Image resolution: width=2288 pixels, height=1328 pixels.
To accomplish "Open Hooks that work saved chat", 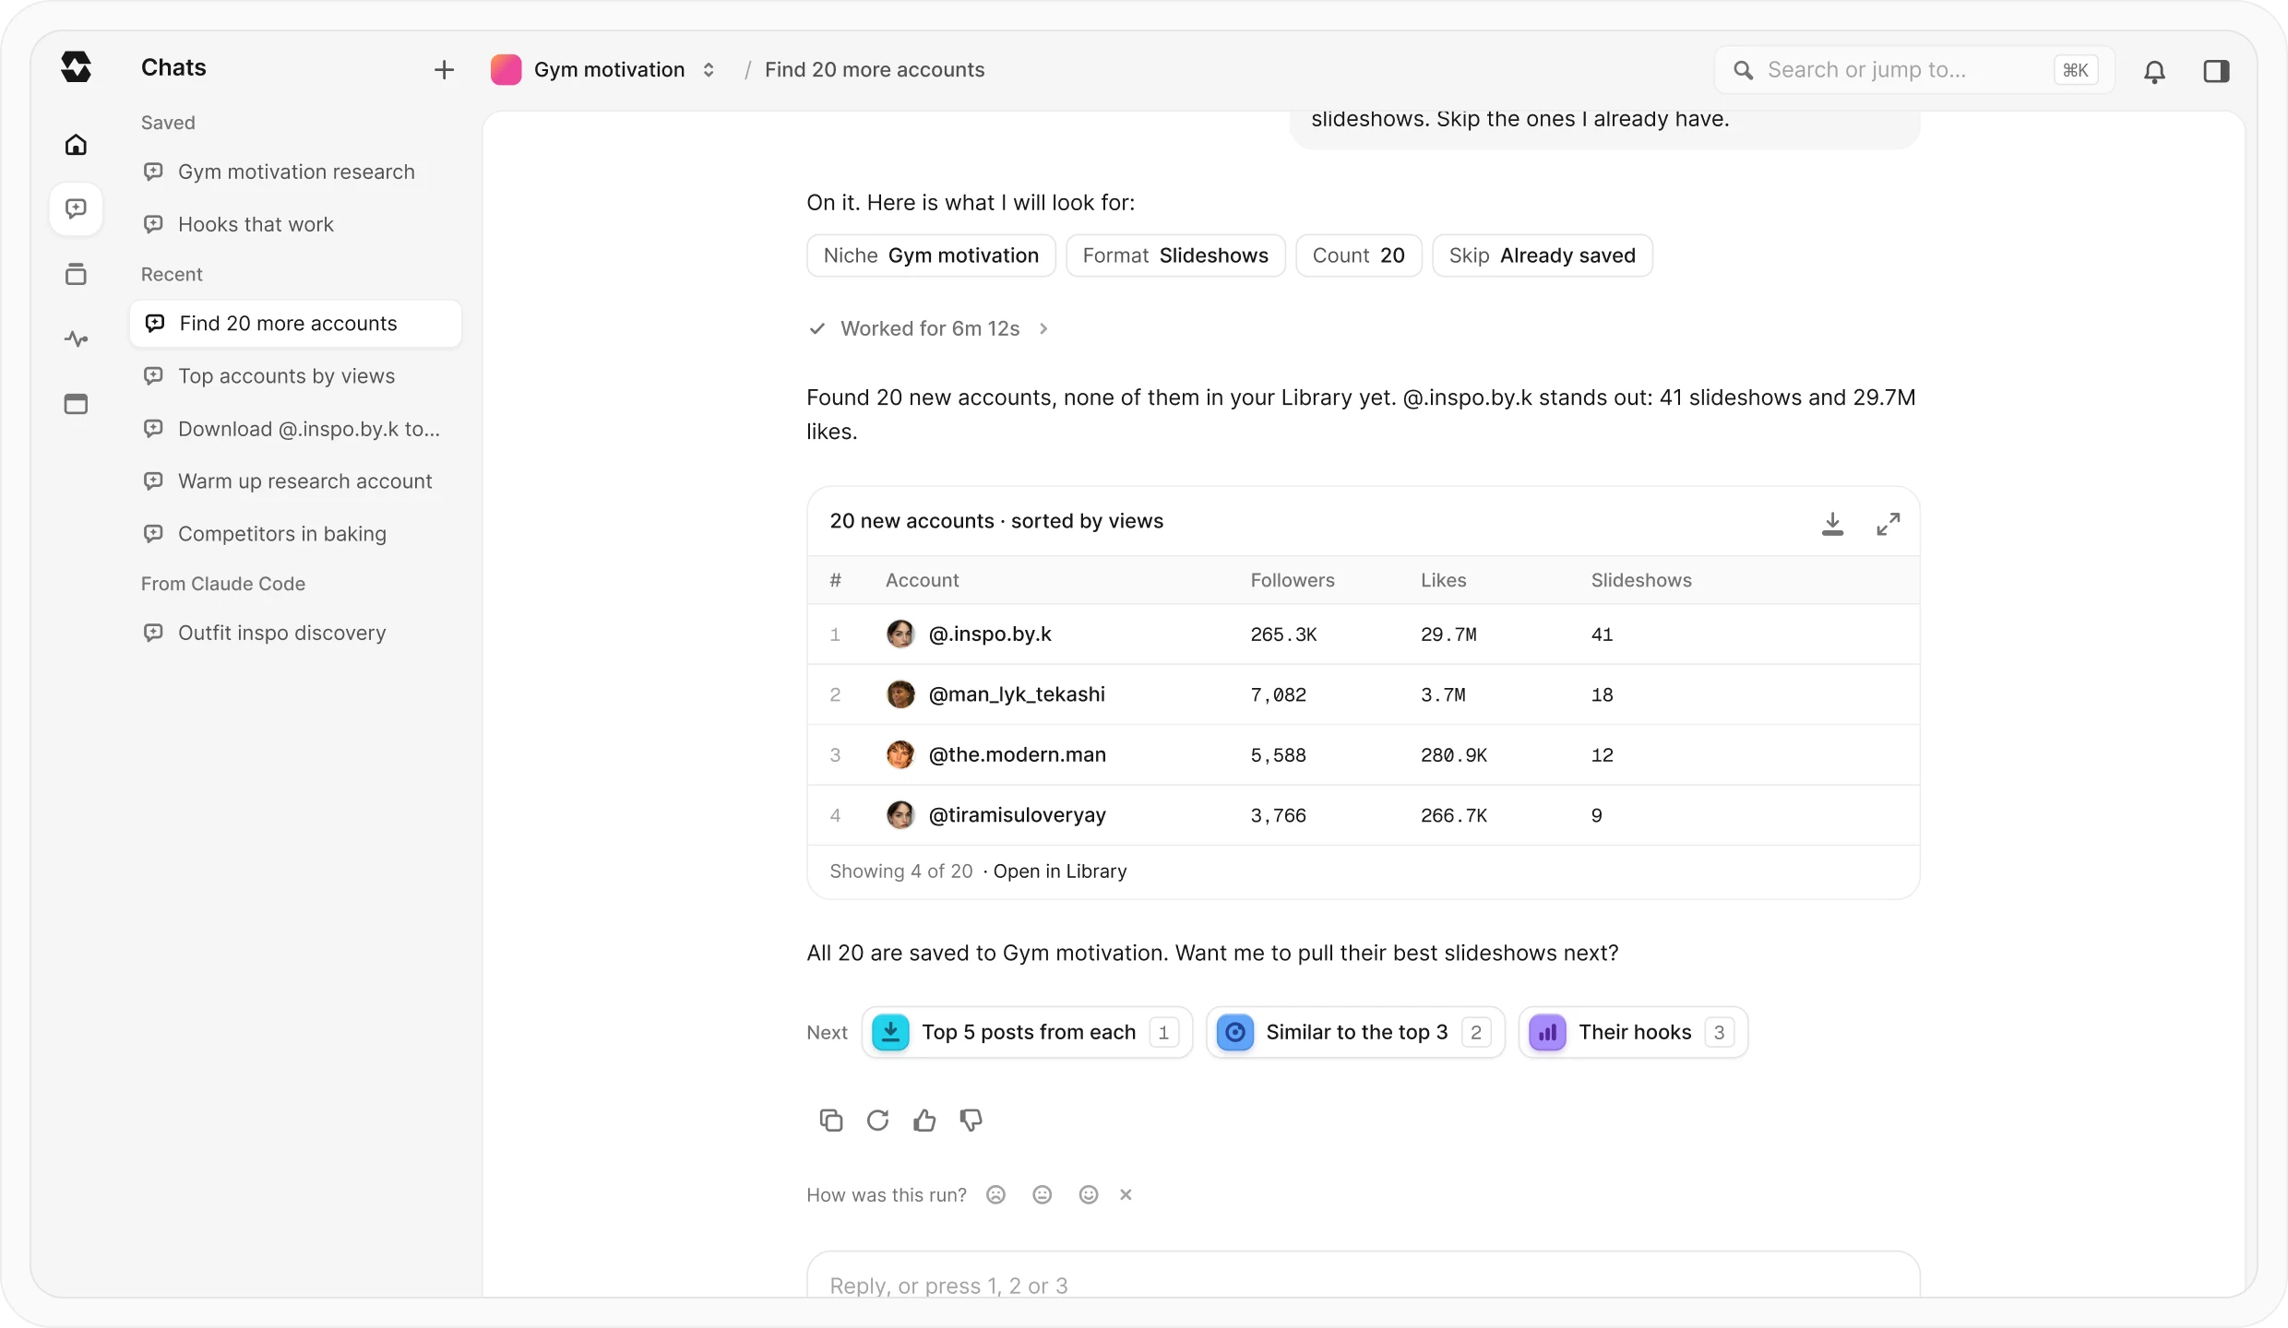I will [295, 224].
